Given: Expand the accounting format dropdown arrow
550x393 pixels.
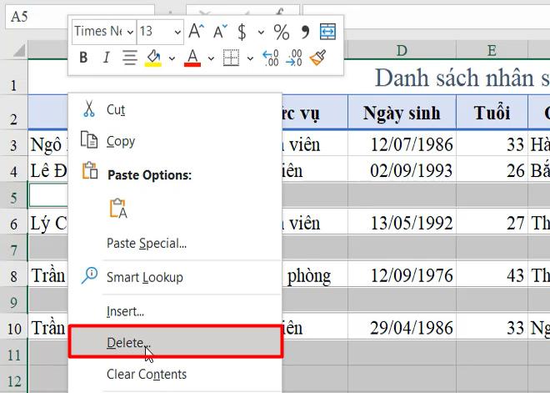Looking at the screenshot, I should tap(261, 33).
